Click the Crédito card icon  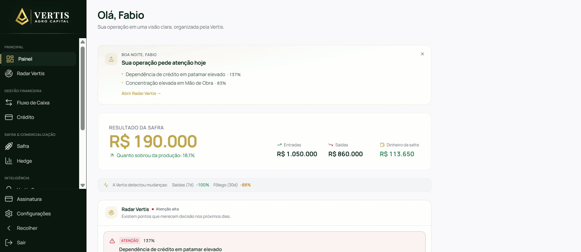(9, 117)
